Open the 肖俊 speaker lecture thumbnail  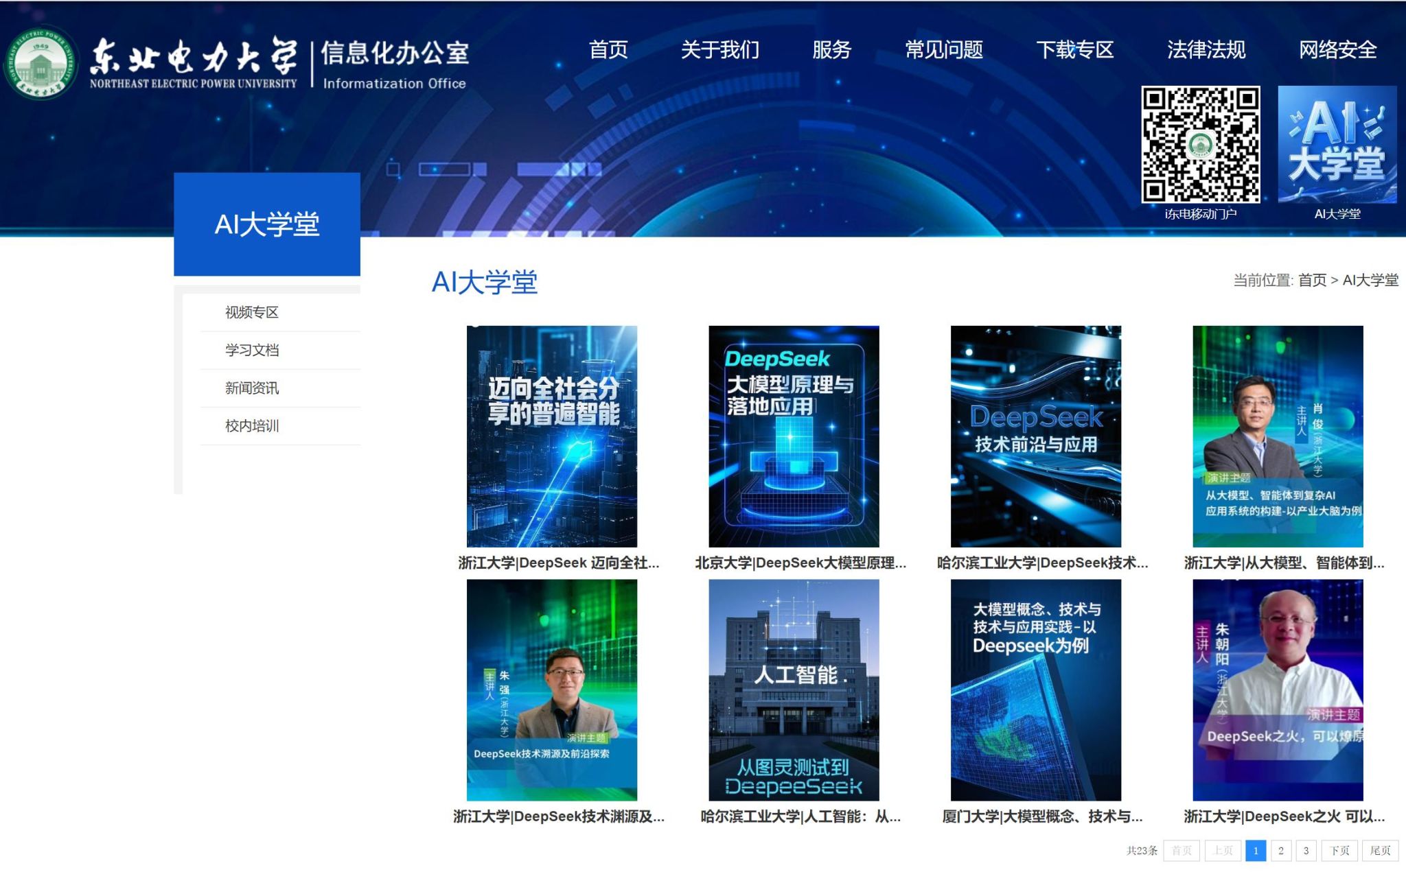[1278, 436]
